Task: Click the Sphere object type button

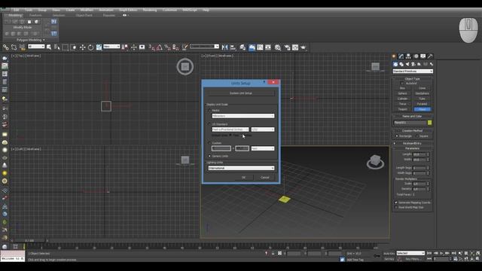Action: [402, 93]
